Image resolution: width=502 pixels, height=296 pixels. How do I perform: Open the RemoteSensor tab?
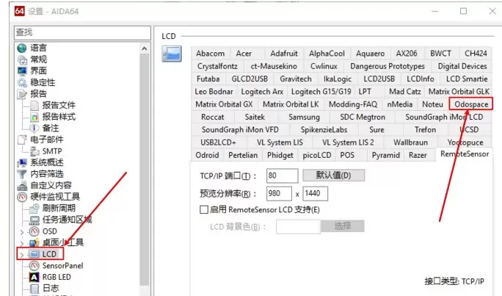click(465, 154)
